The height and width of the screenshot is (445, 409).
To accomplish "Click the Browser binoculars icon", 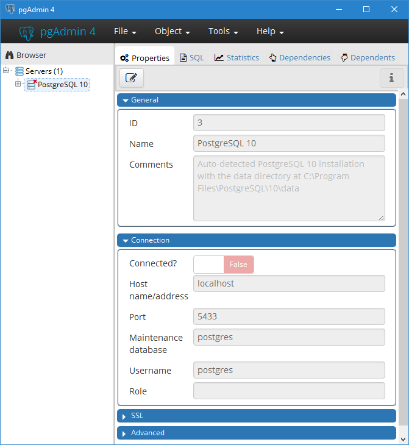I will (9, 55).
